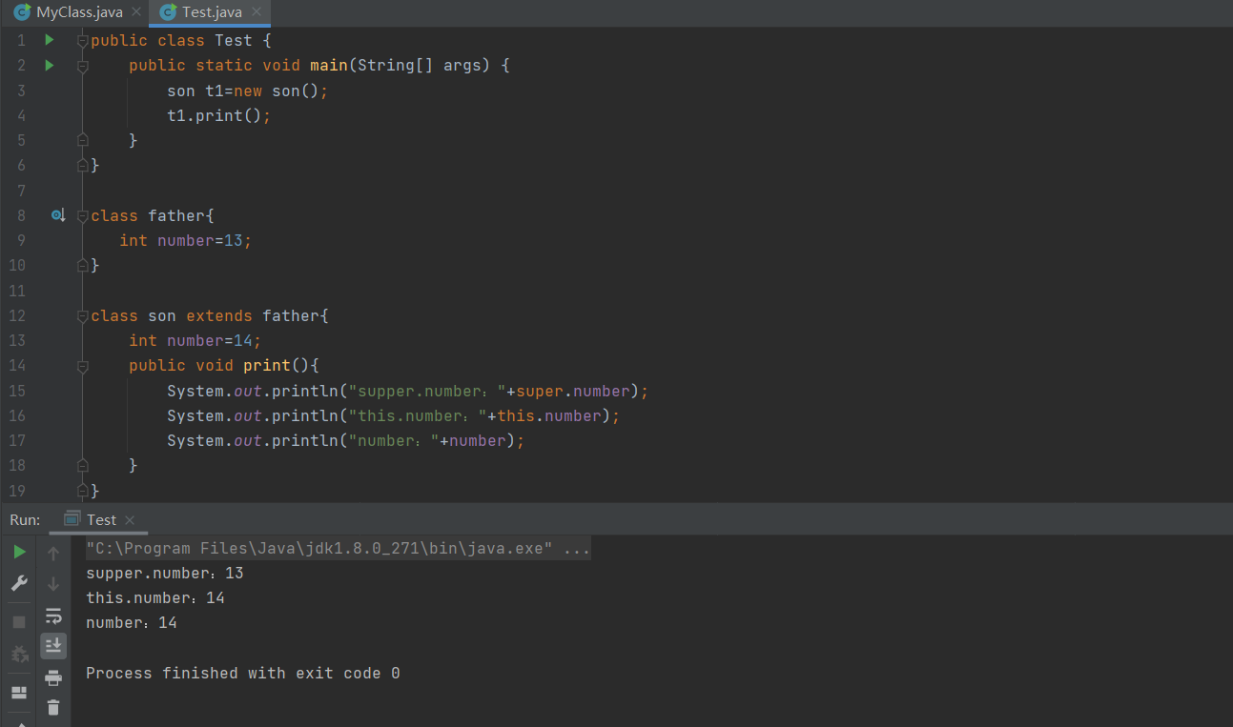Viewport: 1233px width, 727px height.
Task: Click the java.exe command line in console
Action: [338, 549]
